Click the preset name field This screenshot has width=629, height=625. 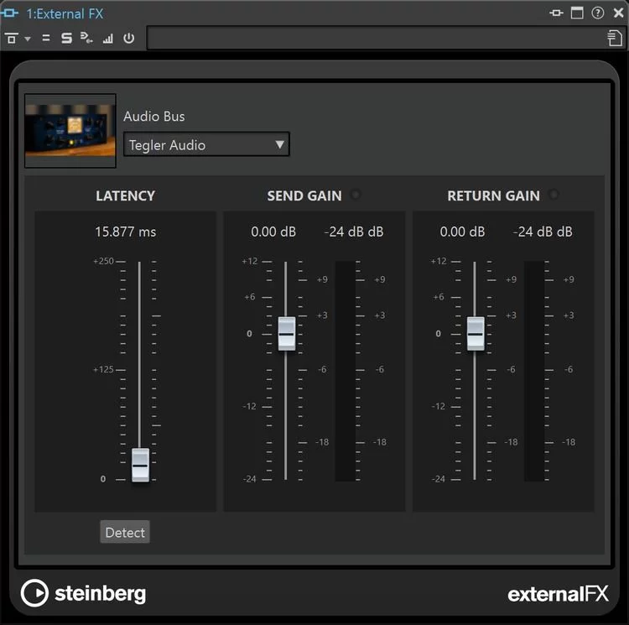375,39
